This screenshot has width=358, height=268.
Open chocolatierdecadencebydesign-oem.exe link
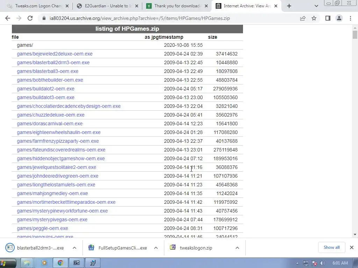[x=69, y=106]
